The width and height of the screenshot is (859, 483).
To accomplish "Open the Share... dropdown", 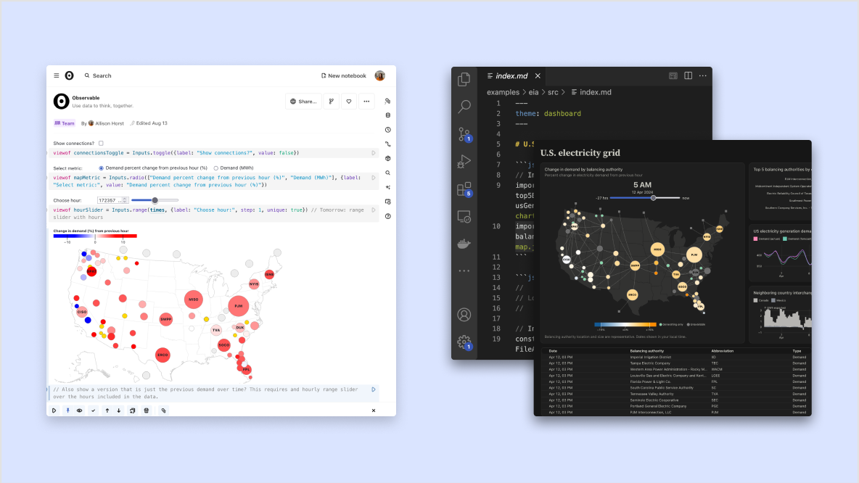I will tap(303, 101).
